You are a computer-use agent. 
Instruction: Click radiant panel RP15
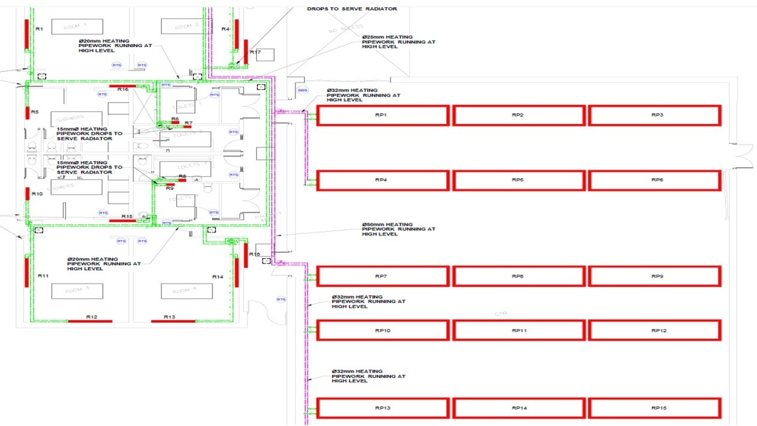point(655,408)
